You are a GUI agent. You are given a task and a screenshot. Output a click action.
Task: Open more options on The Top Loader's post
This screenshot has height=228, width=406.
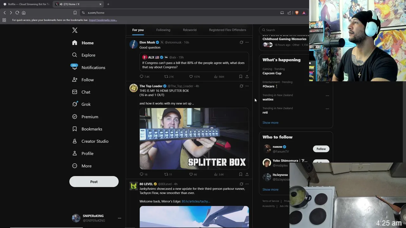(247, 86)
